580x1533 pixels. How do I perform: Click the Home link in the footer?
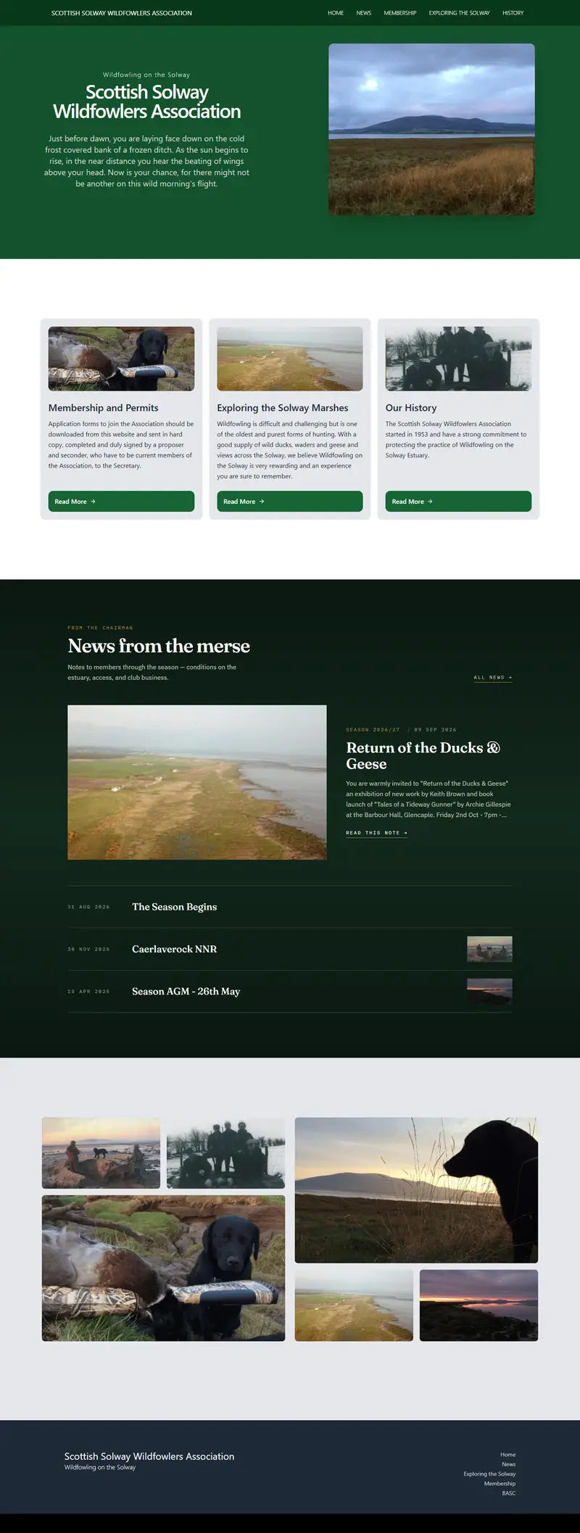click(508, 1455)
